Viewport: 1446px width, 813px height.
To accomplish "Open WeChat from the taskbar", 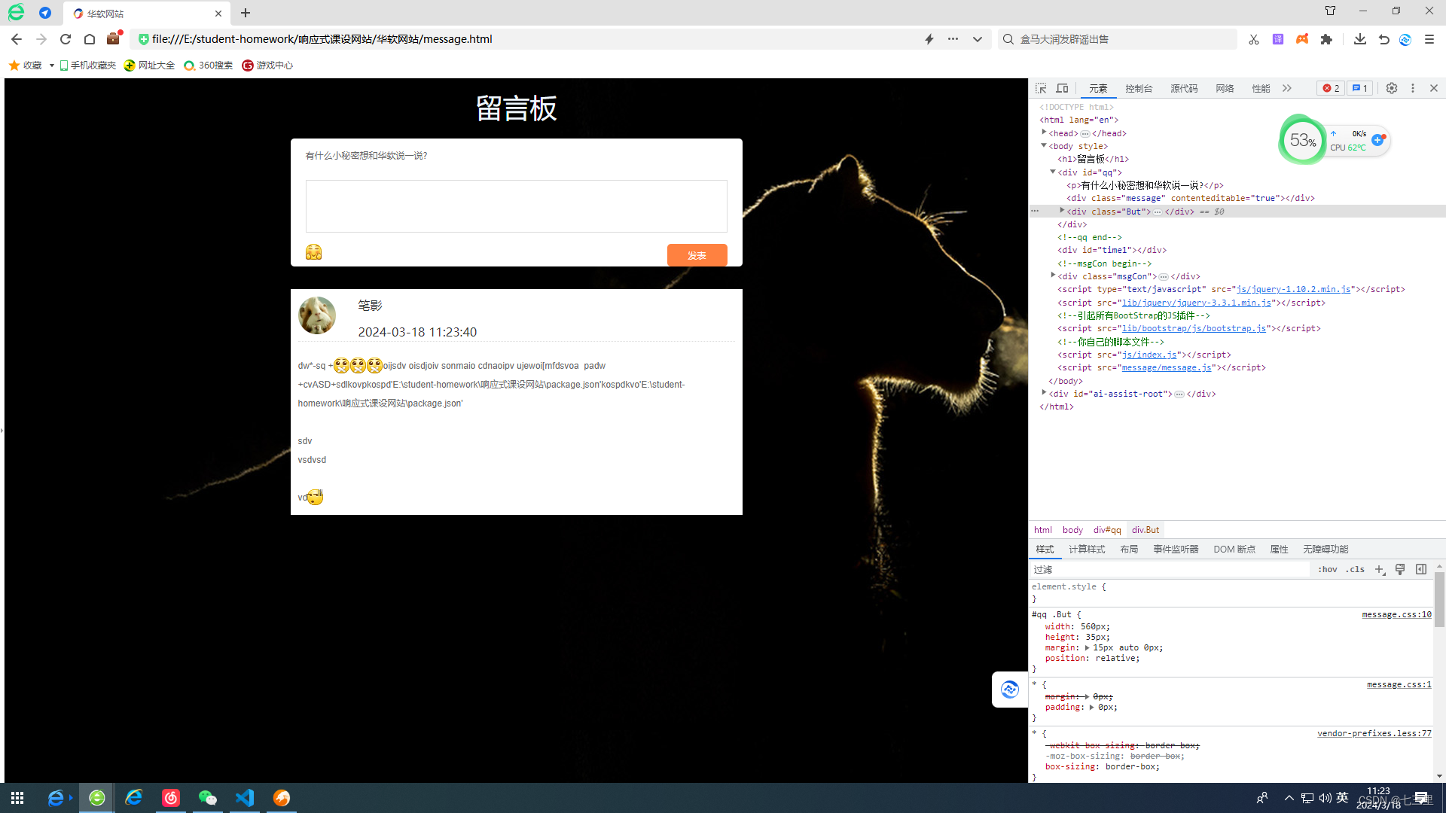I will [x=208, y=797].
